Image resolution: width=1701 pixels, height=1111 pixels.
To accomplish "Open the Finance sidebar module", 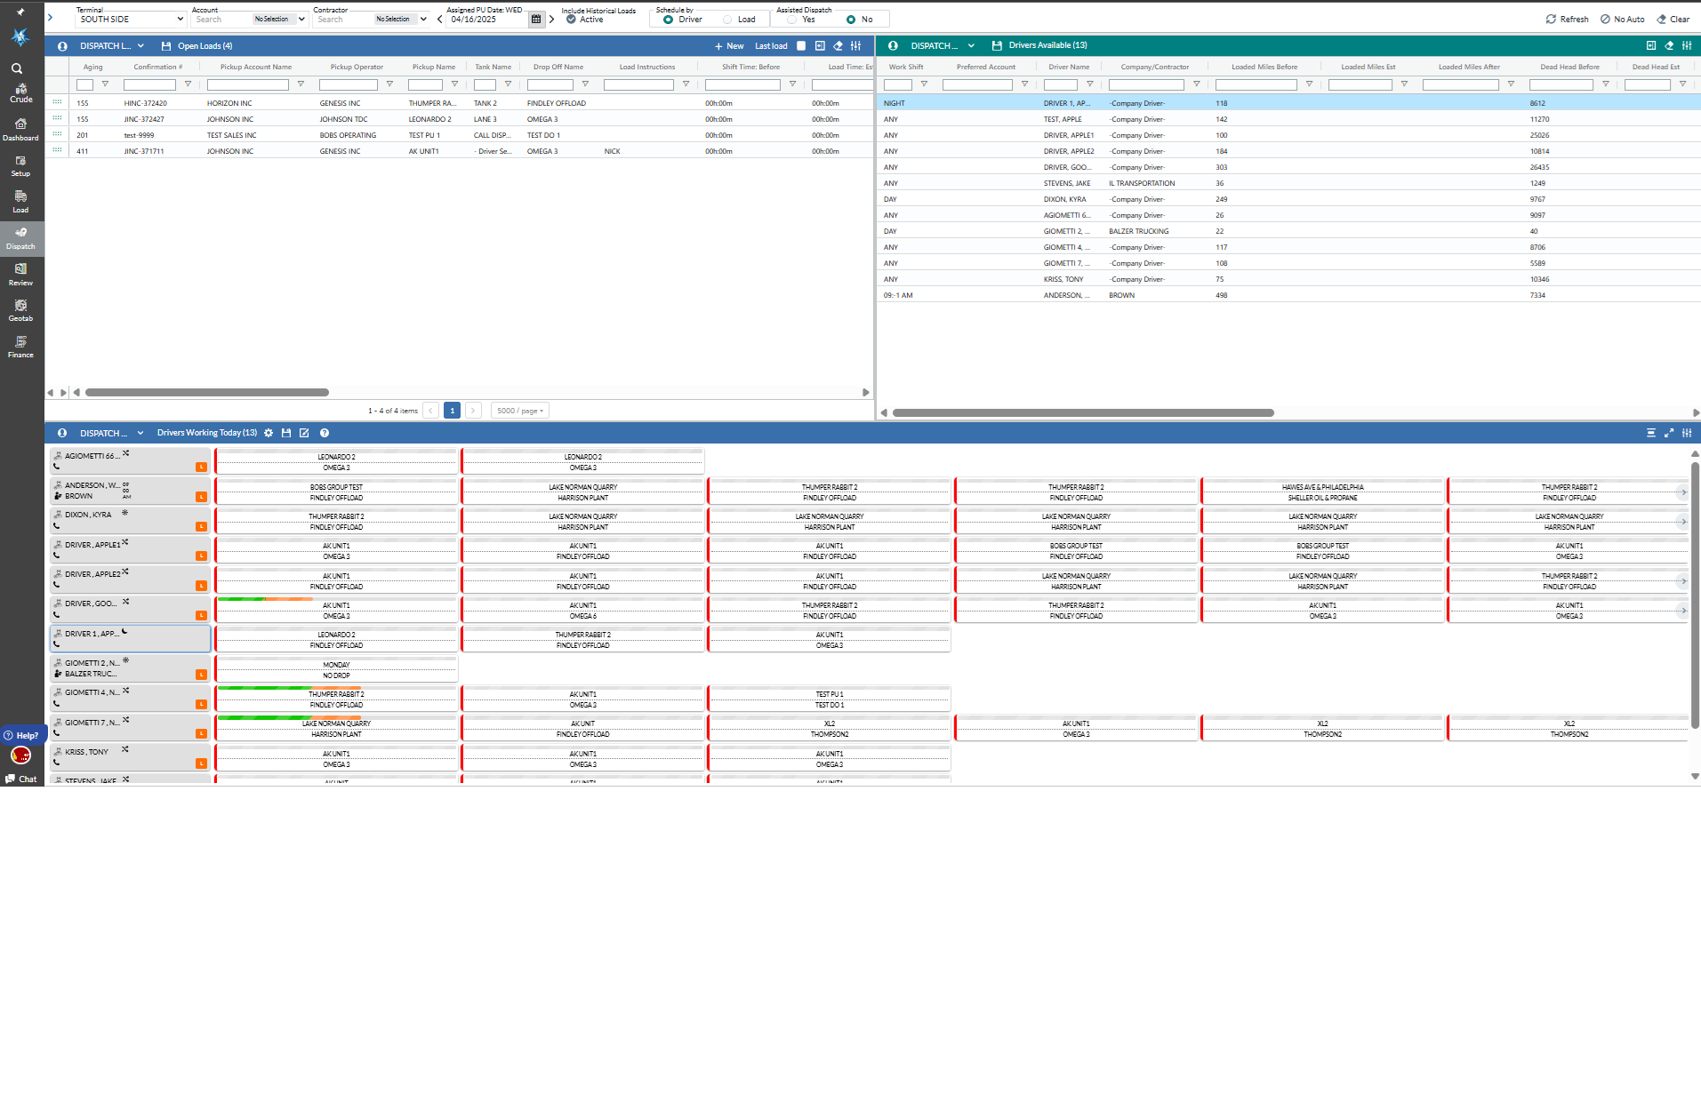I will [x=20, y=347].
